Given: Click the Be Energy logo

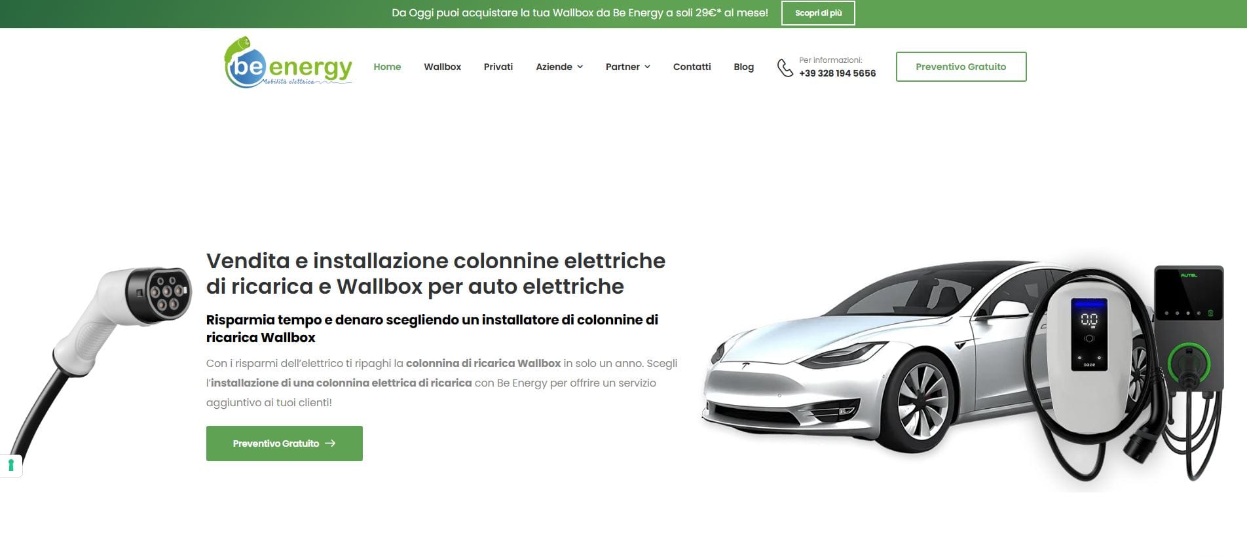Looking at the screenshot, I should pos(288,63).
